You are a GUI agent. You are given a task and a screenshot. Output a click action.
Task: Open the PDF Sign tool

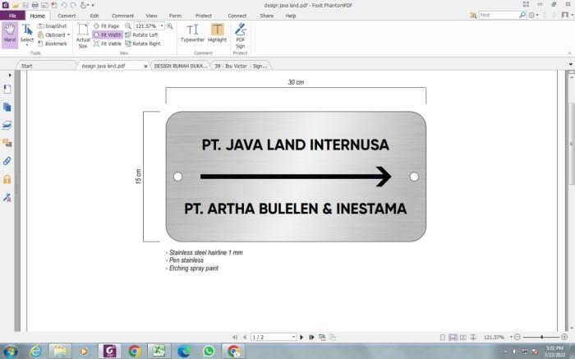click(240, 35)
